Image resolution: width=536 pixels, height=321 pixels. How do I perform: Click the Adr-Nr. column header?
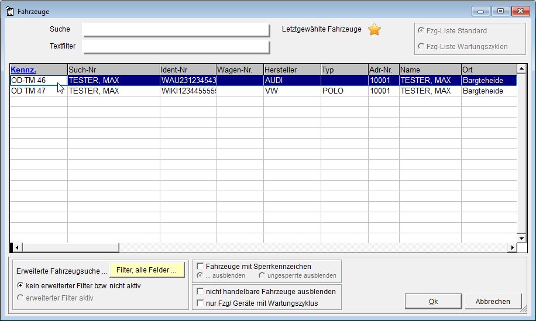pyautogui.click(x=383, y=70)
